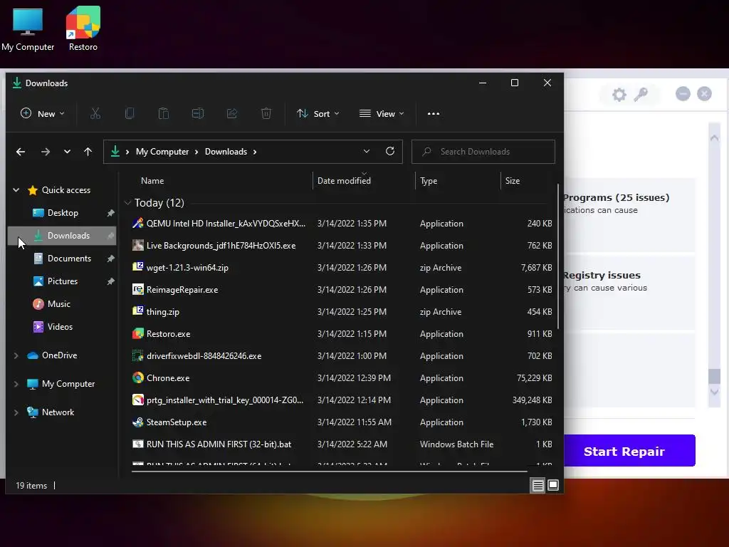Select the Chrone.exe file icon

pyautogui.click(x=137, y=377)
